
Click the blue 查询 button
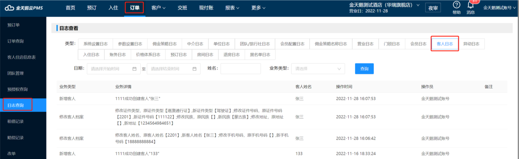(x=364, y=69)
